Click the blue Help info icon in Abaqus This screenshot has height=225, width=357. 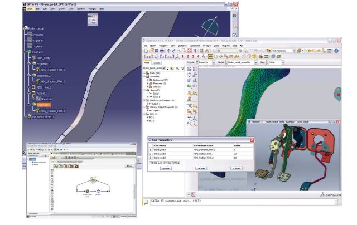tap(336, 51)
